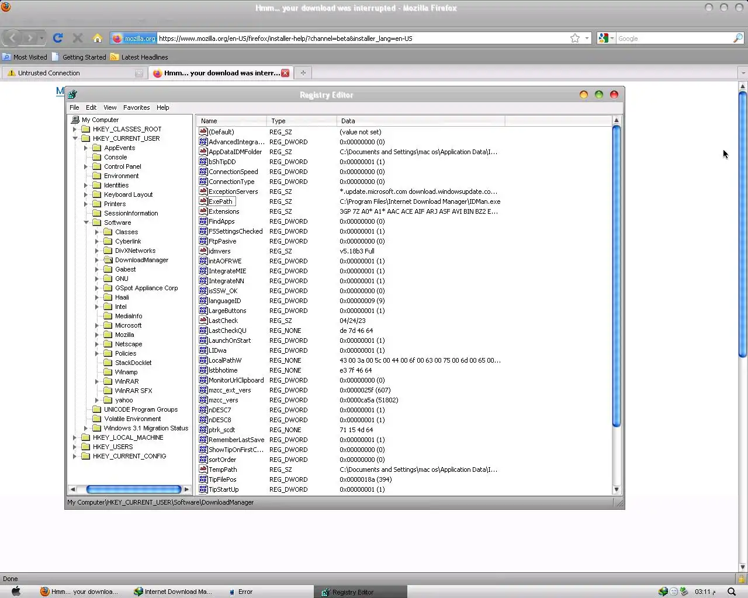Expand the Control Panel key
This screenshot has width=748, height=598.
click(86, 166)
